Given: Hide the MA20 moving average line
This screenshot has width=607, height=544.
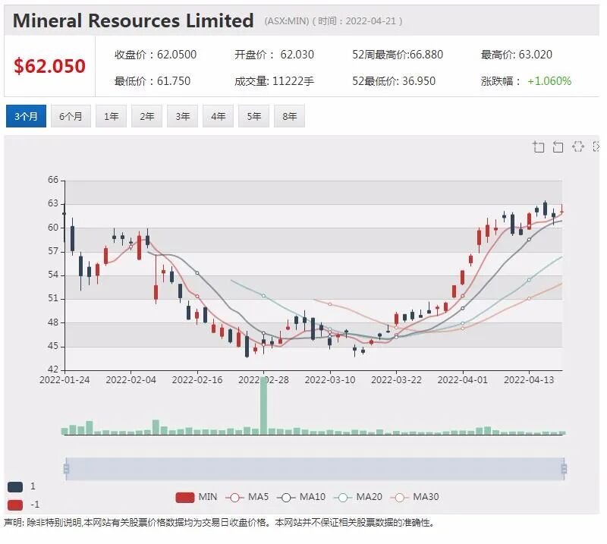Looking at the screenshot, I should (358, 497).
